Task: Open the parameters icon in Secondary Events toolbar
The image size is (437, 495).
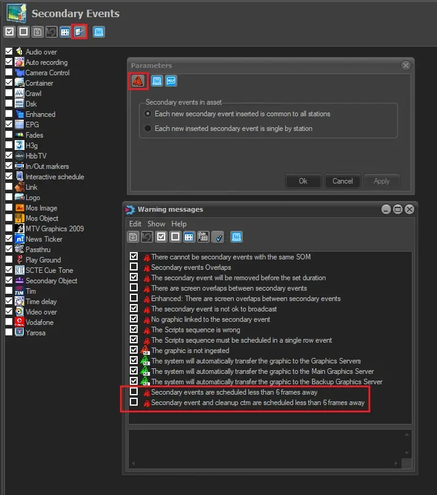Action: [x=80, y=32]
